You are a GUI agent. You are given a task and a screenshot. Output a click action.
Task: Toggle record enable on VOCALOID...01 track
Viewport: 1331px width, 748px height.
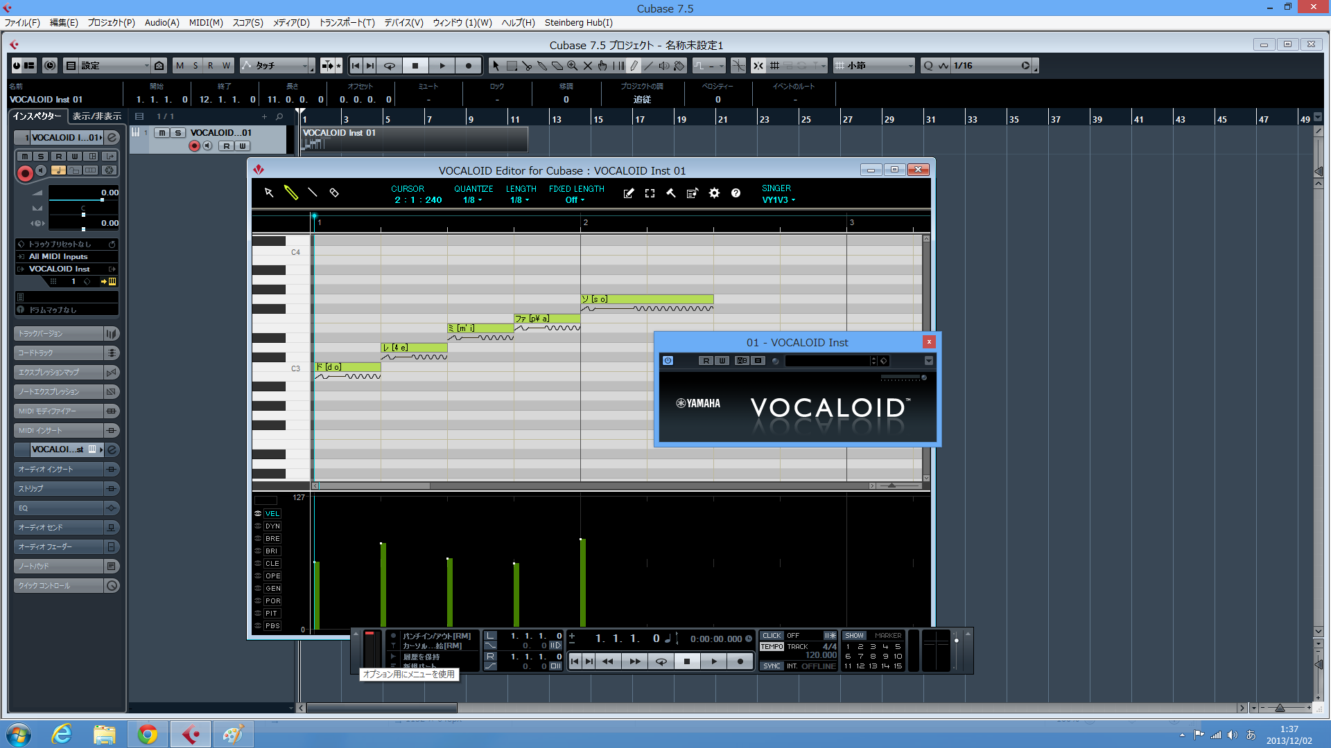point(194,145)
